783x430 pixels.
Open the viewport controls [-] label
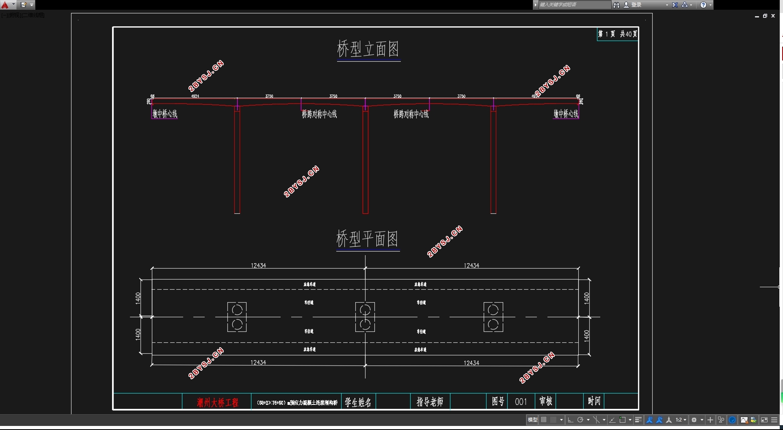pos(4,15)
